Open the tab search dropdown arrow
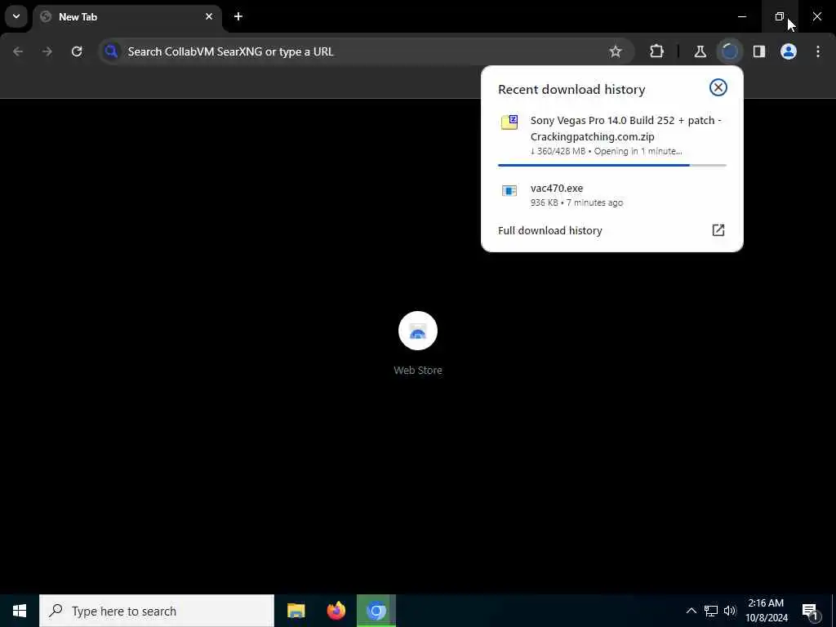The image size is (836, 627). pos(16,16)
